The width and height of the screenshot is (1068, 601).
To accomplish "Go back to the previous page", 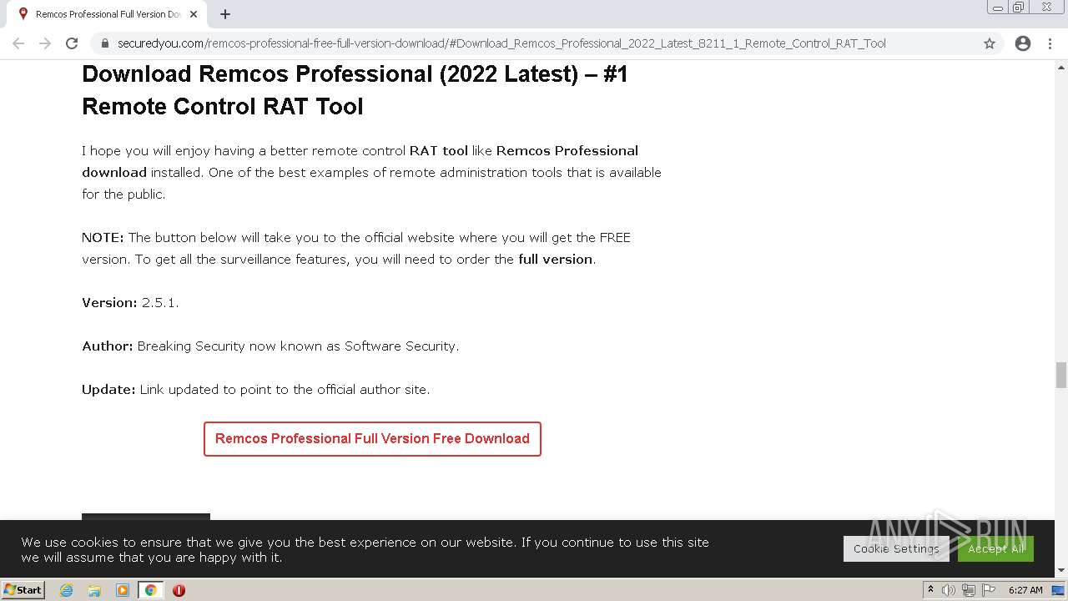I will click(18, 43).
